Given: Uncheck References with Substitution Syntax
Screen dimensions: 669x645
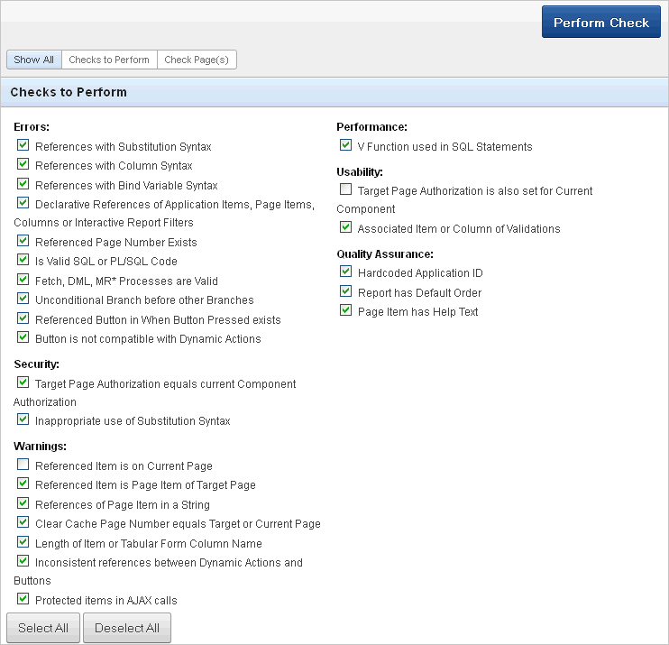Looking at the screenshot, I should 23,145.
